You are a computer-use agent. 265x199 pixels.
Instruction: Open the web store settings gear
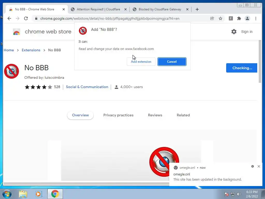[234, 32]
